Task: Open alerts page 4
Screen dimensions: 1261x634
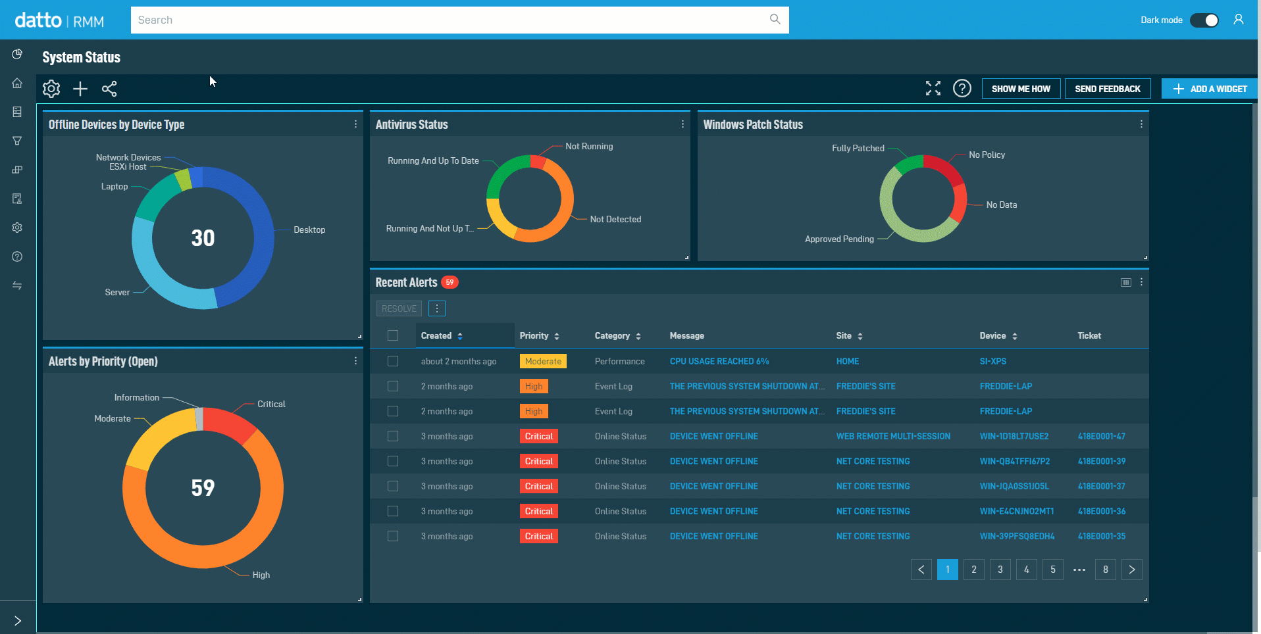Action: pyautogui.click(x=1027, y=570)
